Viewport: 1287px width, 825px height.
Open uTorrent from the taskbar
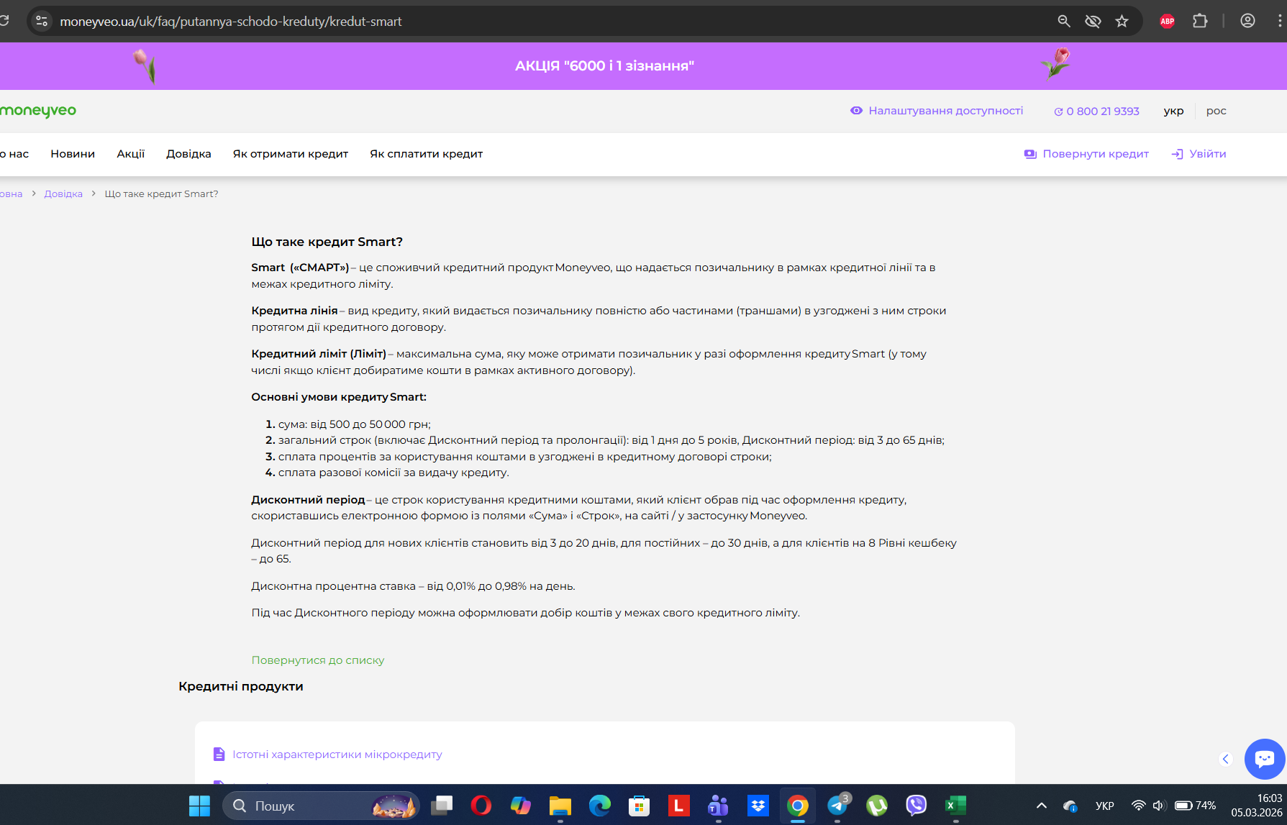[876, 806]
